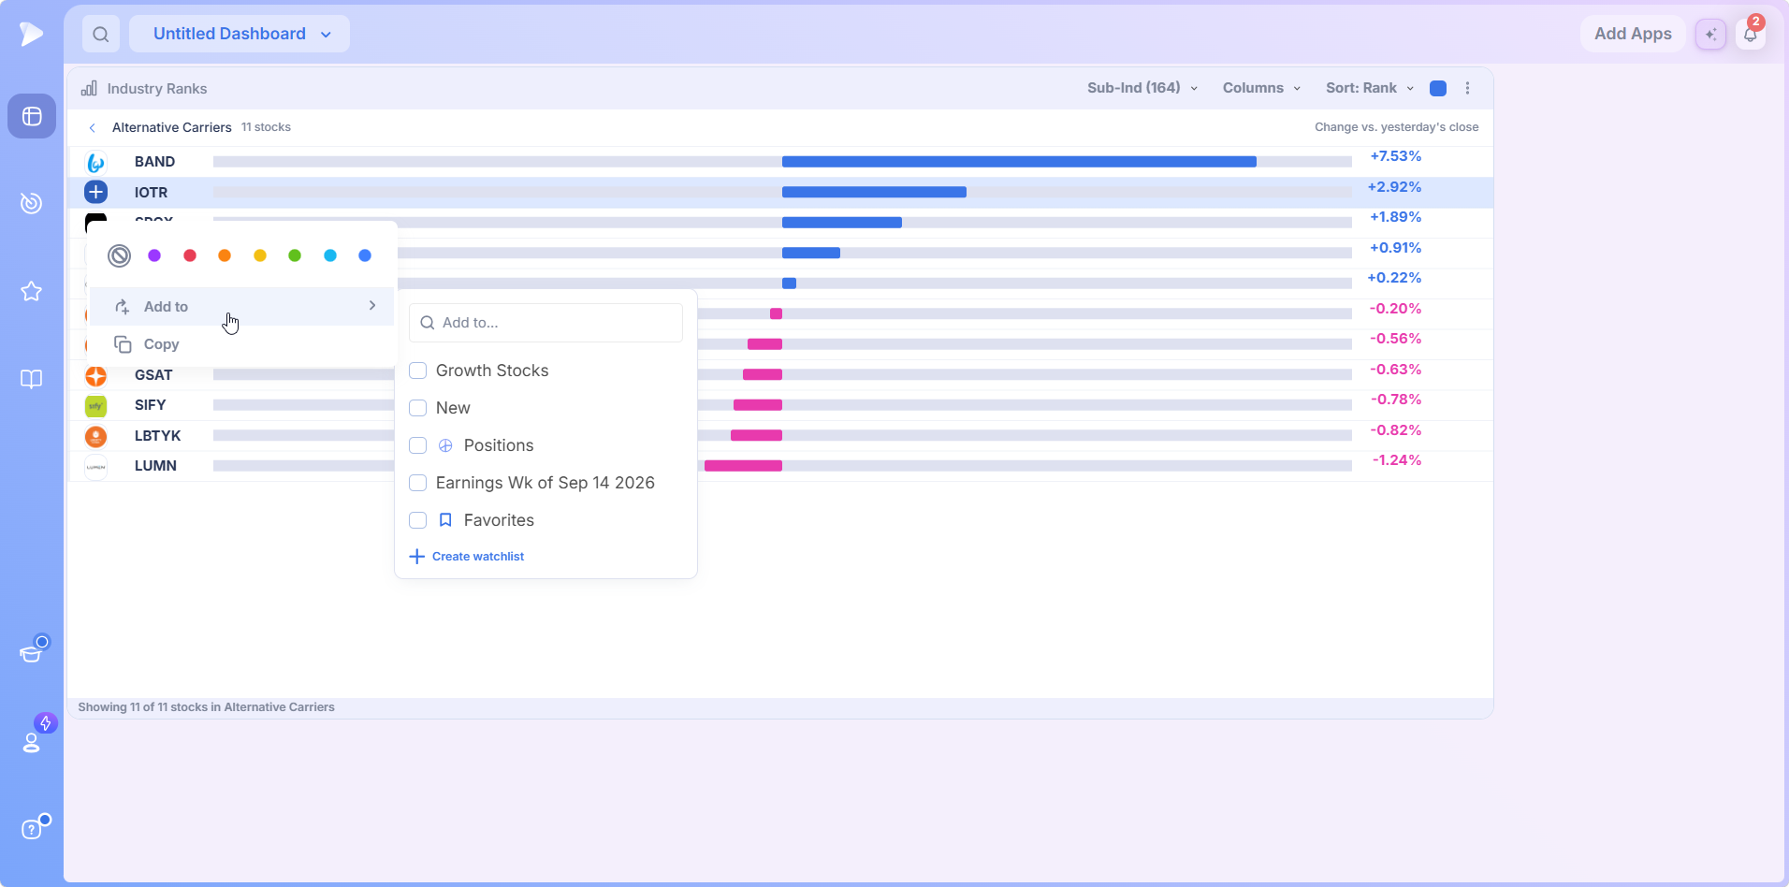Open the radar scanner sidebar icon
Image resolution: width=1789 pixels, height=887 pixels.
[32, 203]
